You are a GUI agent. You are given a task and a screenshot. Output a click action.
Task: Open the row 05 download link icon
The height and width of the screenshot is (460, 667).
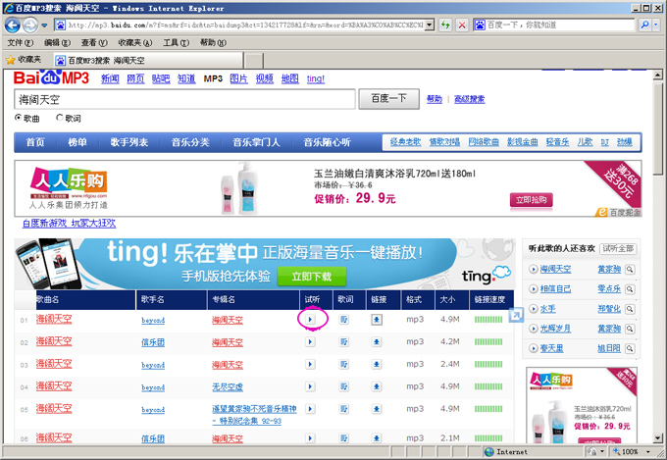[x=377, y=409]
